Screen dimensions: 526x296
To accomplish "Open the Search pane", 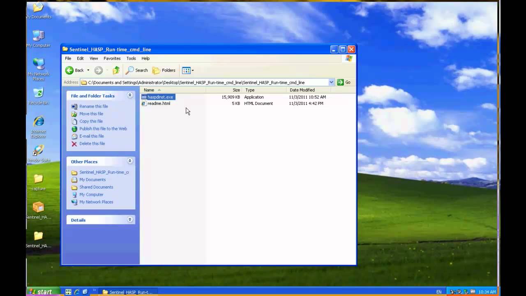I will click(x=137, y=70).
